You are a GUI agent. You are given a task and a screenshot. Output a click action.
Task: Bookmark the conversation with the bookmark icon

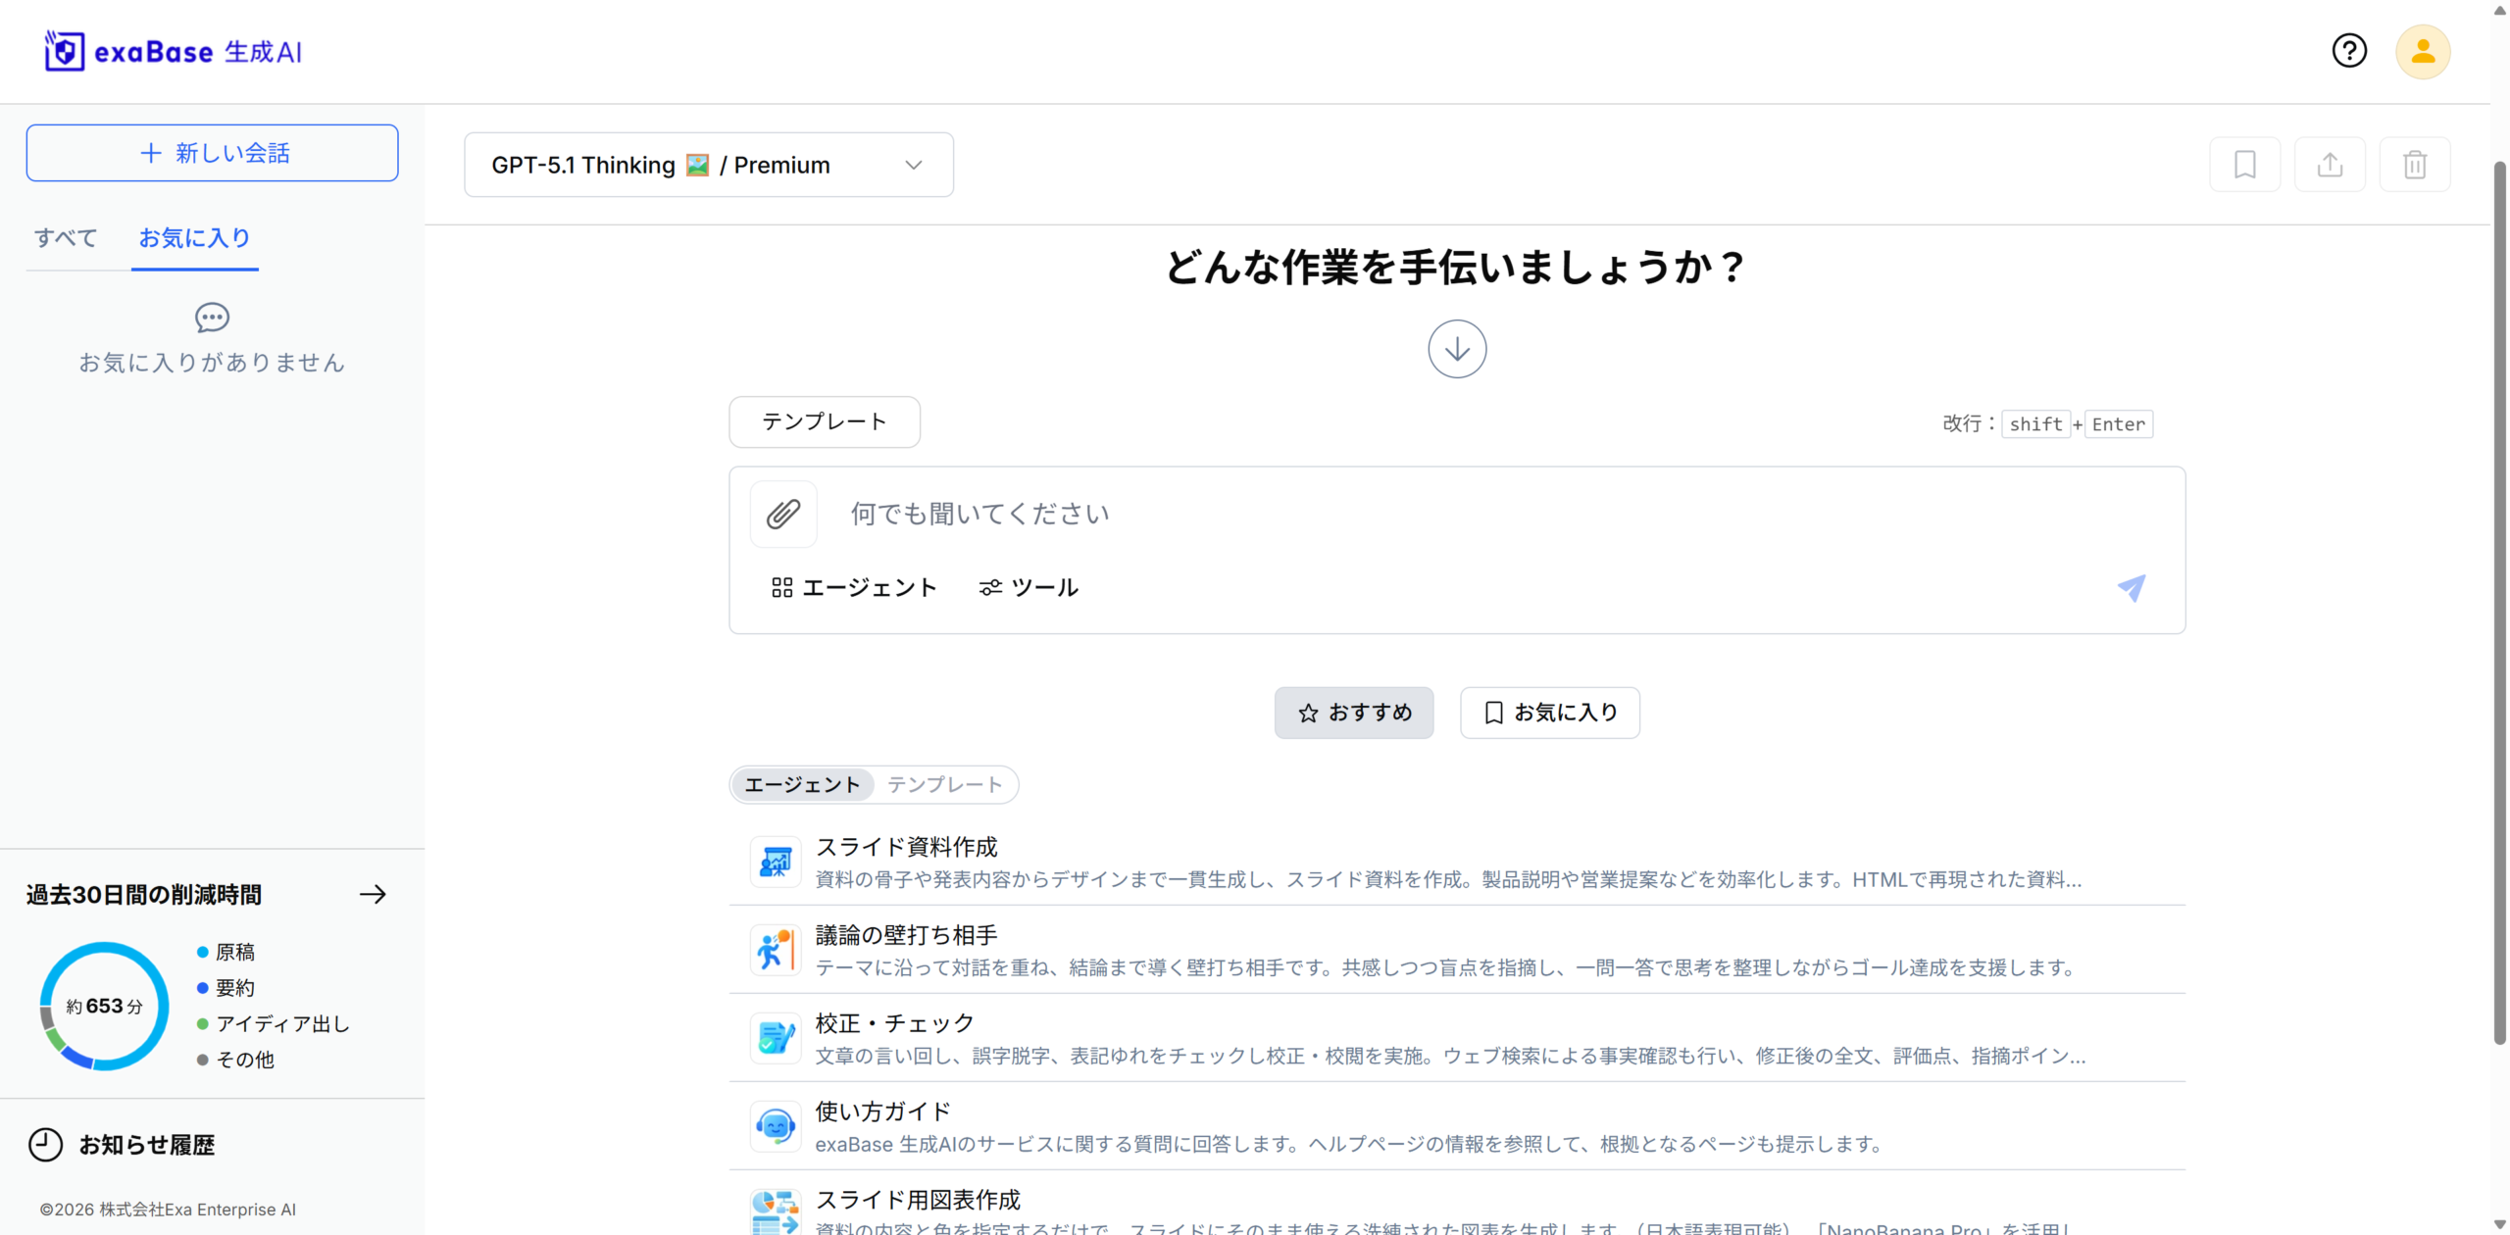2245,164
